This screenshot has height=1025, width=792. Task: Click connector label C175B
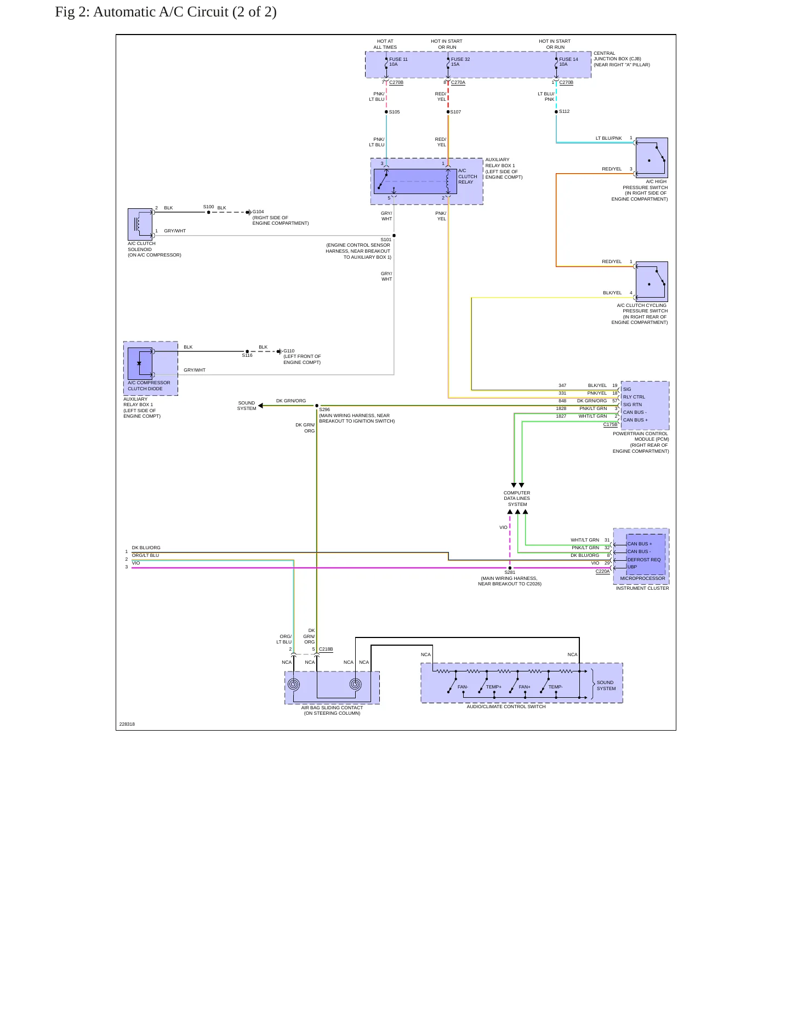(x=610, y=425)
